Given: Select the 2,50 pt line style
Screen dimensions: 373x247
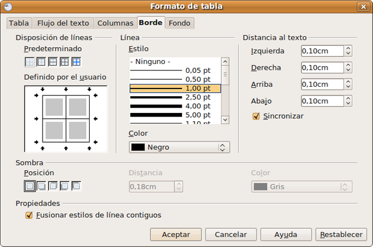Looking at the screenshot, I should [175, 97].
